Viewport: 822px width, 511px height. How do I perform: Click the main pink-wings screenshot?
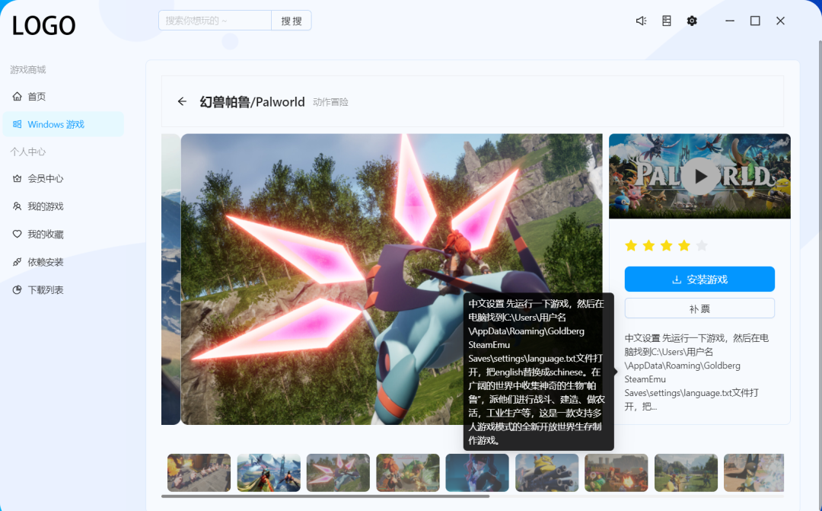pos(392,279)
